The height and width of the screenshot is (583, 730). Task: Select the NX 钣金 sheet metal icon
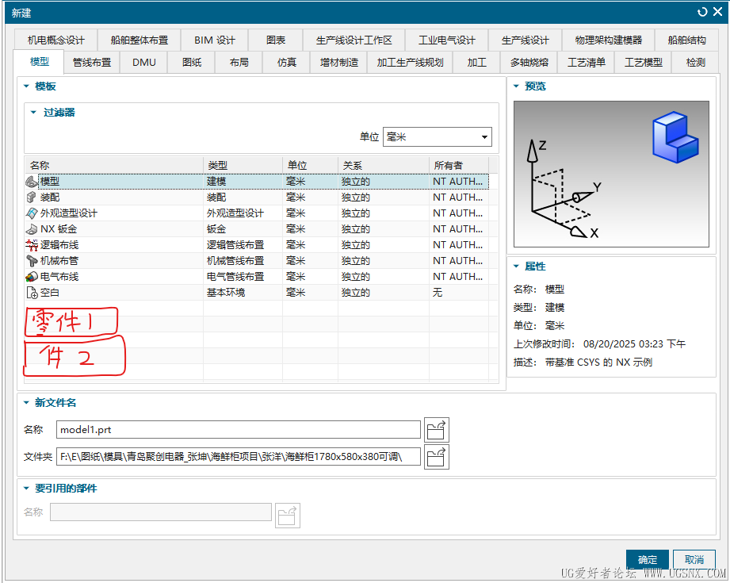32,229
